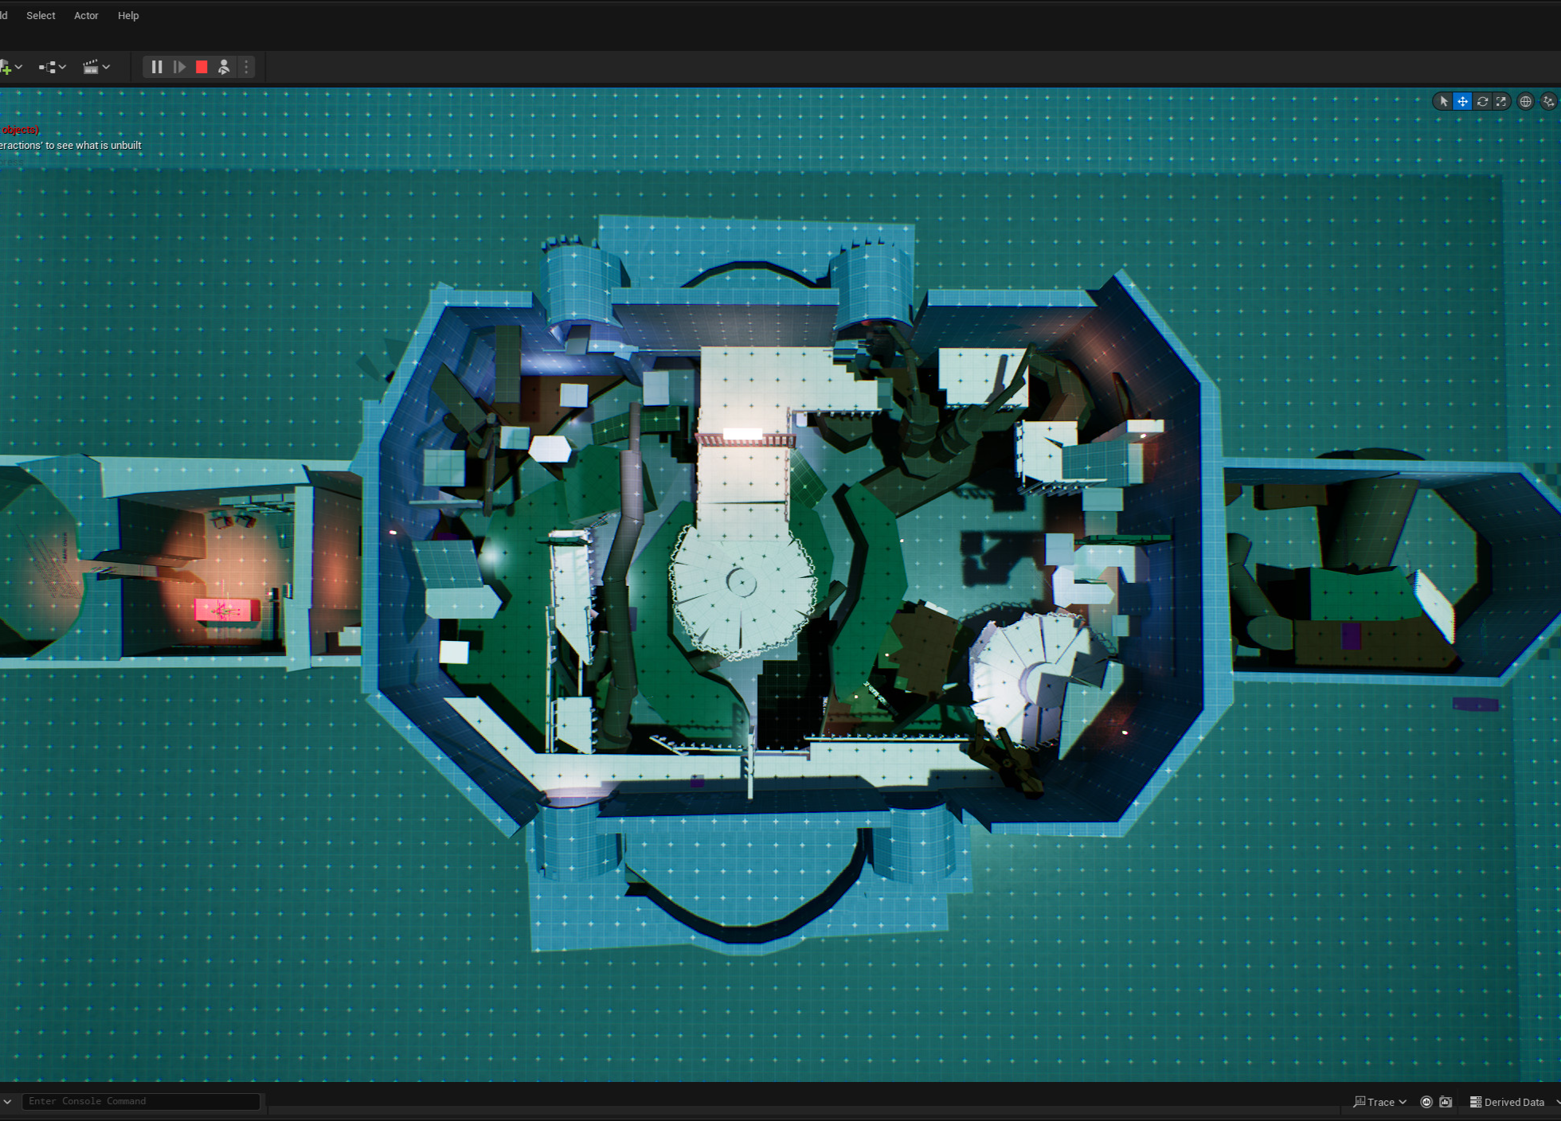This screenshot has height=1121, width=1561.
Task: Toggle world coordinate space globe
Action: (1525, 101)
